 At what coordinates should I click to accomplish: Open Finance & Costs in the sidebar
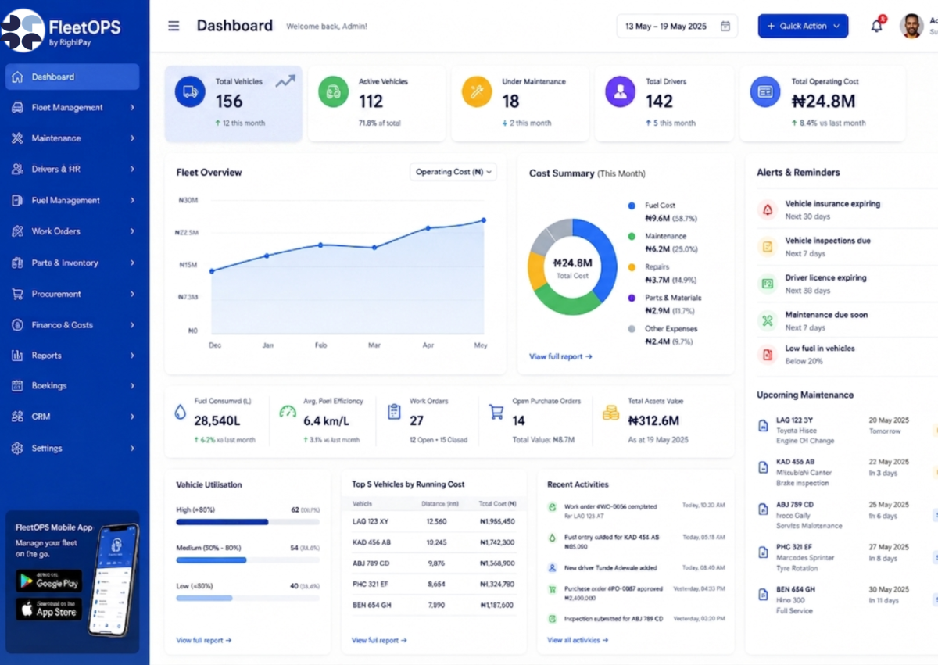click(73, 325)
